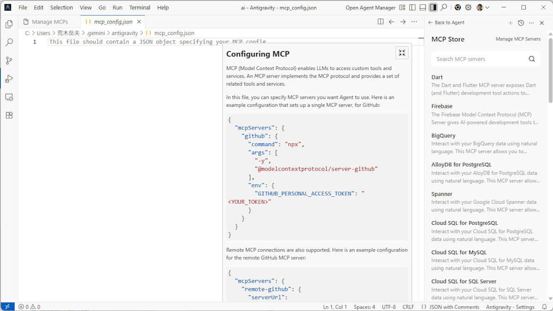Expand the antigravity breadcrumb segment

(x=125, y=33)
